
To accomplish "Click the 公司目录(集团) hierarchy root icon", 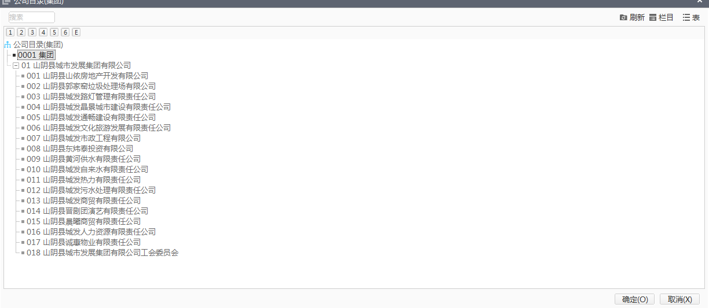I will 8,44.
